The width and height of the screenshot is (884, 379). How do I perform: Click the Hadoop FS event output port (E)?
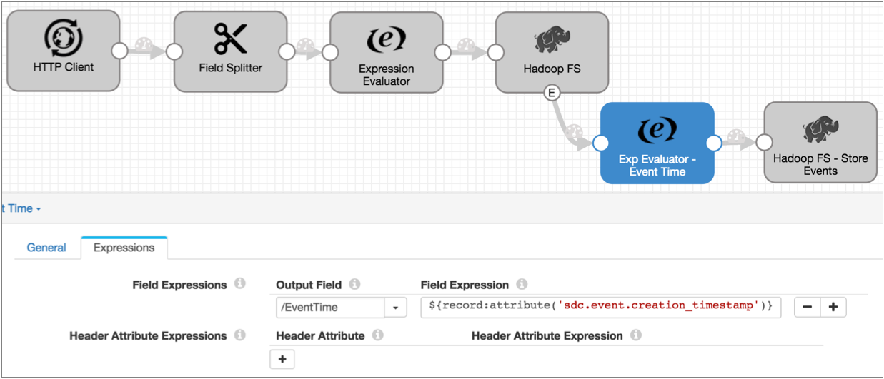[552, 93]
